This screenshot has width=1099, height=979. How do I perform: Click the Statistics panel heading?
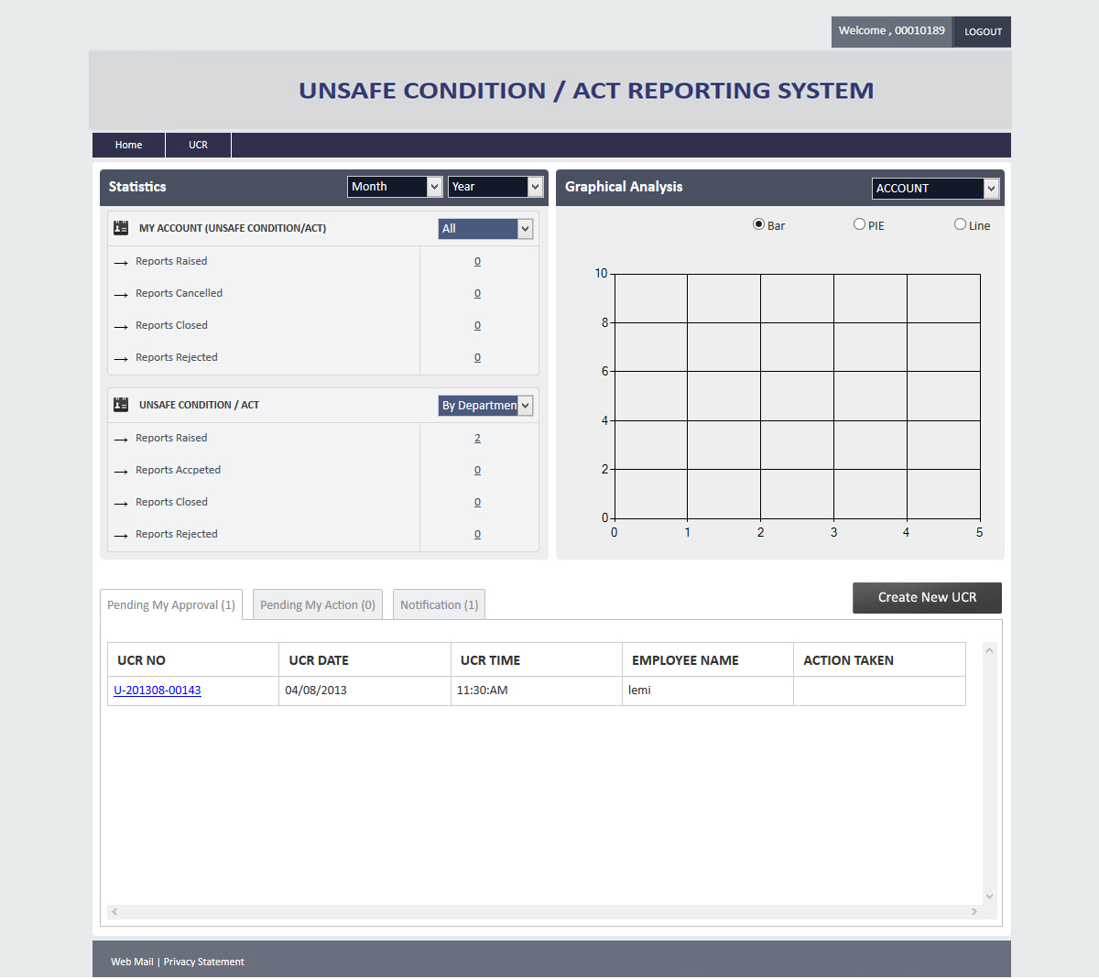[x=137, y=187]
